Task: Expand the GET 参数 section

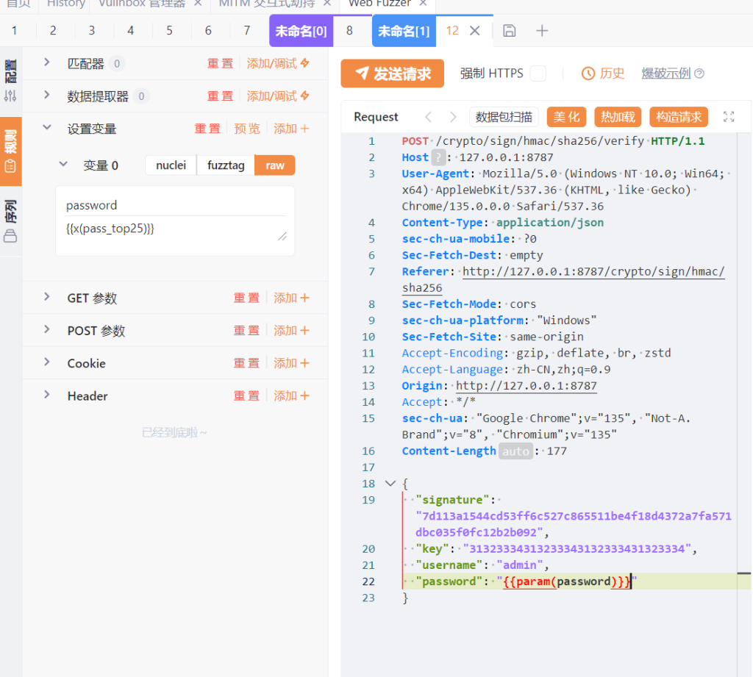Action: point(47,298)
